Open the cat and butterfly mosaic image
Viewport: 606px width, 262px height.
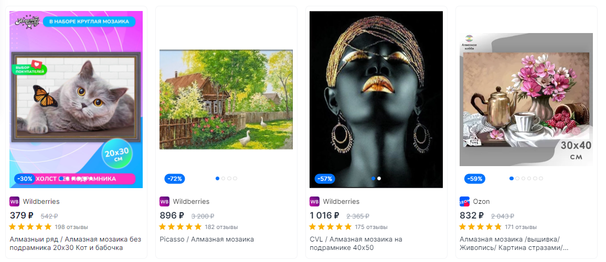[76, 100]
